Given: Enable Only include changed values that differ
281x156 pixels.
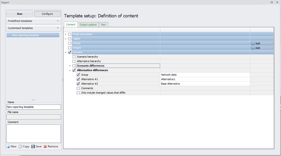Looking at the screenshot, I should (x=78, y=93).
